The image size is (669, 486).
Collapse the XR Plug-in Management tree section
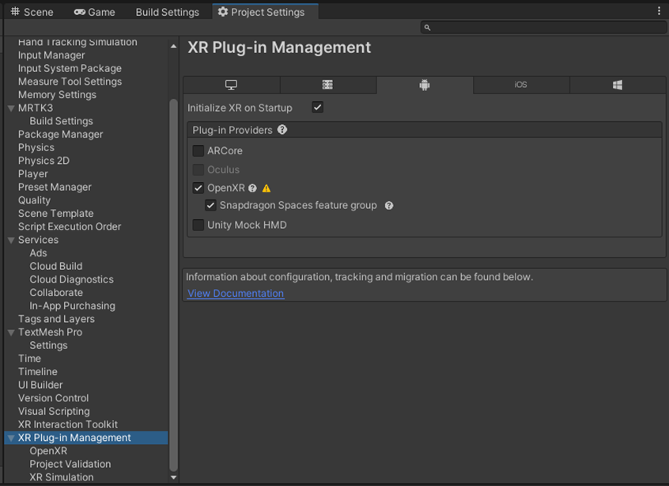(x=11, y=439)
